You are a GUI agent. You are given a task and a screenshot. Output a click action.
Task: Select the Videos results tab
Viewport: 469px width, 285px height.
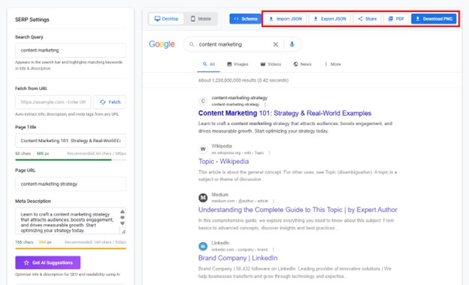(x=271, y=64)
